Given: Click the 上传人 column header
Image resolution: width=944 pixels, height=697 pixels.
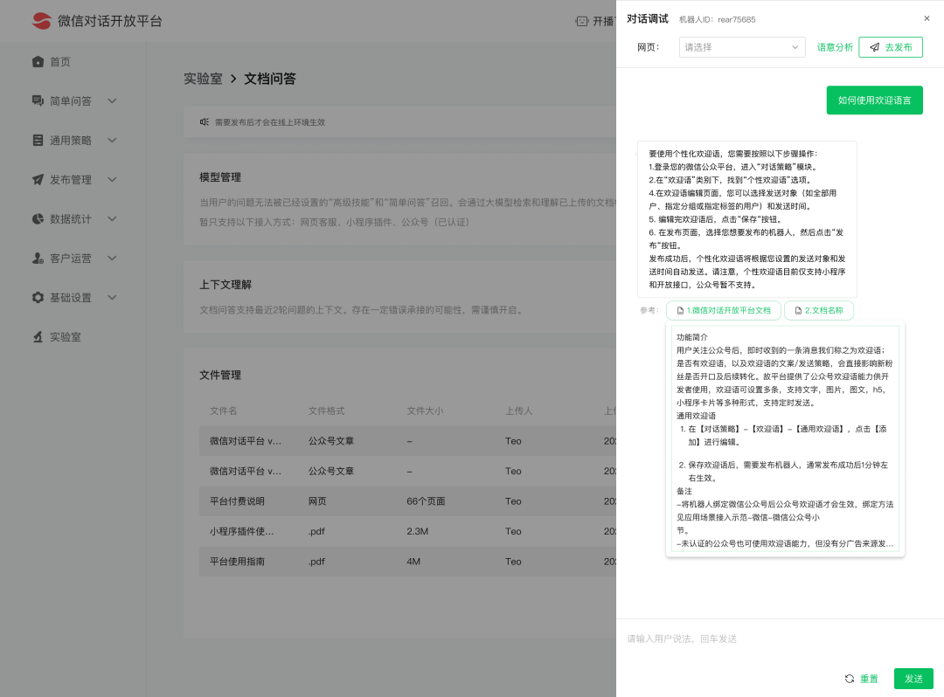Looking at the screenshot, I should click(519, 411).
